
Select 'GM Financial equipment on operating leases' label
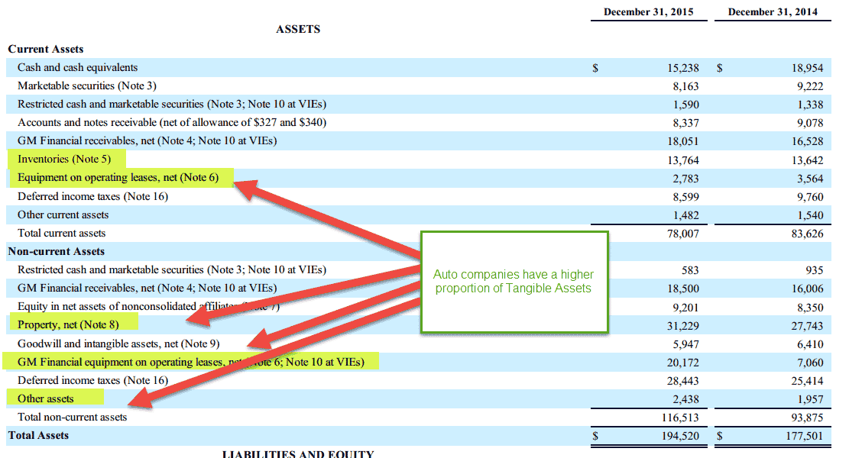coord(190,363)
